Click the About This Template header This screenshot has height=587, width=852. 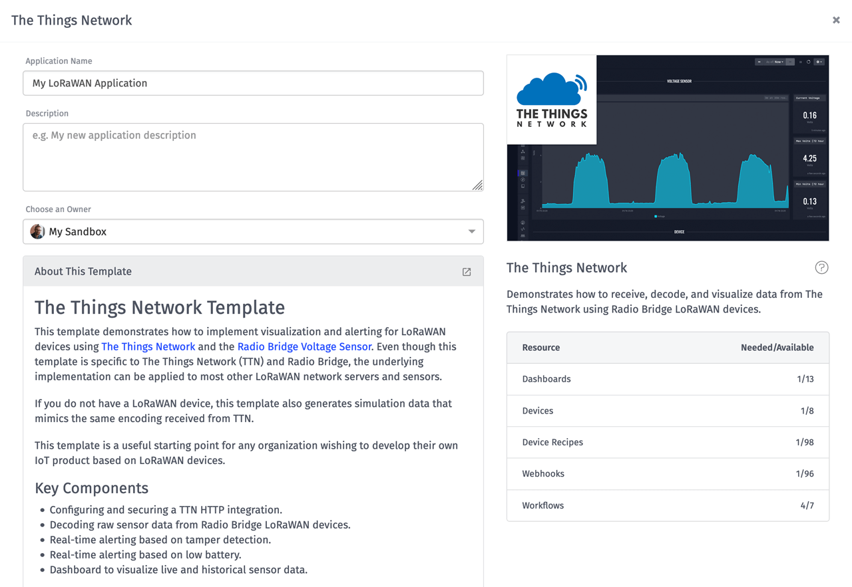pyautogui.click(x=253, y=271)
